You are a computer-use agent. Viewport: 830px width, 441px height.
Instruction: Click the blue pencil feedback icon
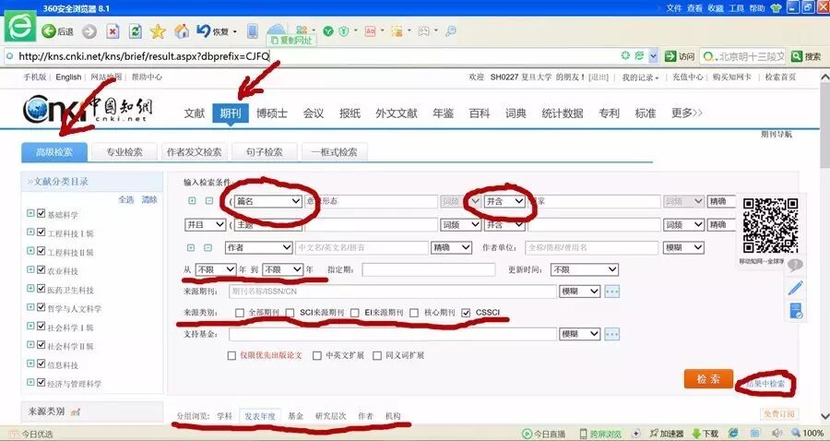coord(795,288)
